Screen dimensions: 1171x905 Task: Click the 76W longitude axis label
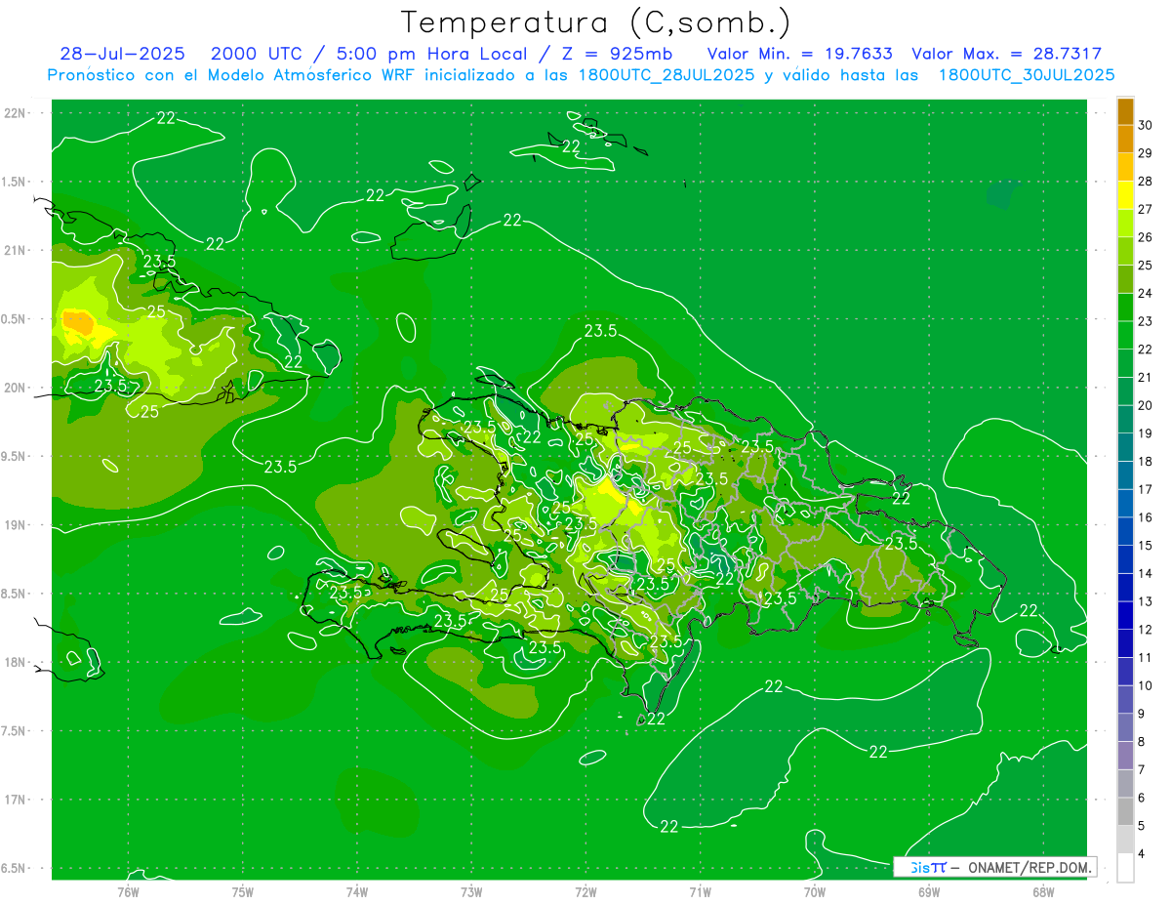coord(128,891)
